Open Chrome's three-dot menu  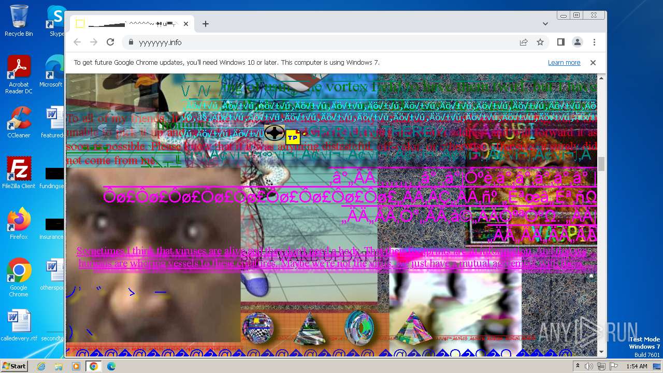(594, 42)
